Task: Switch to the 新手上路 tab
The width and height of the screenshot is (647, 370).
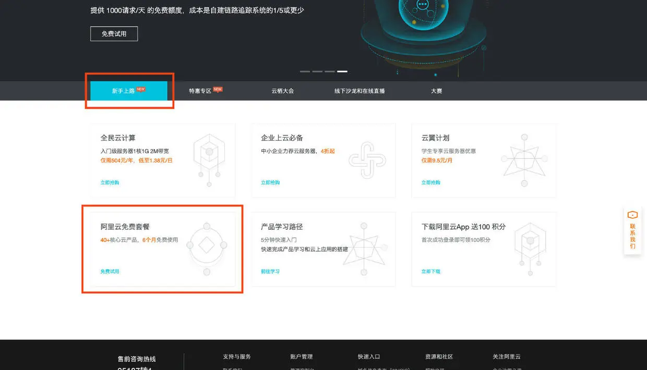Action: pyautogui.click(x=129, y=91)
